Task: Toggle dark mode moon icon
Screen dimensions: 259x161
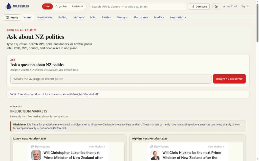Action: [216, 7]
